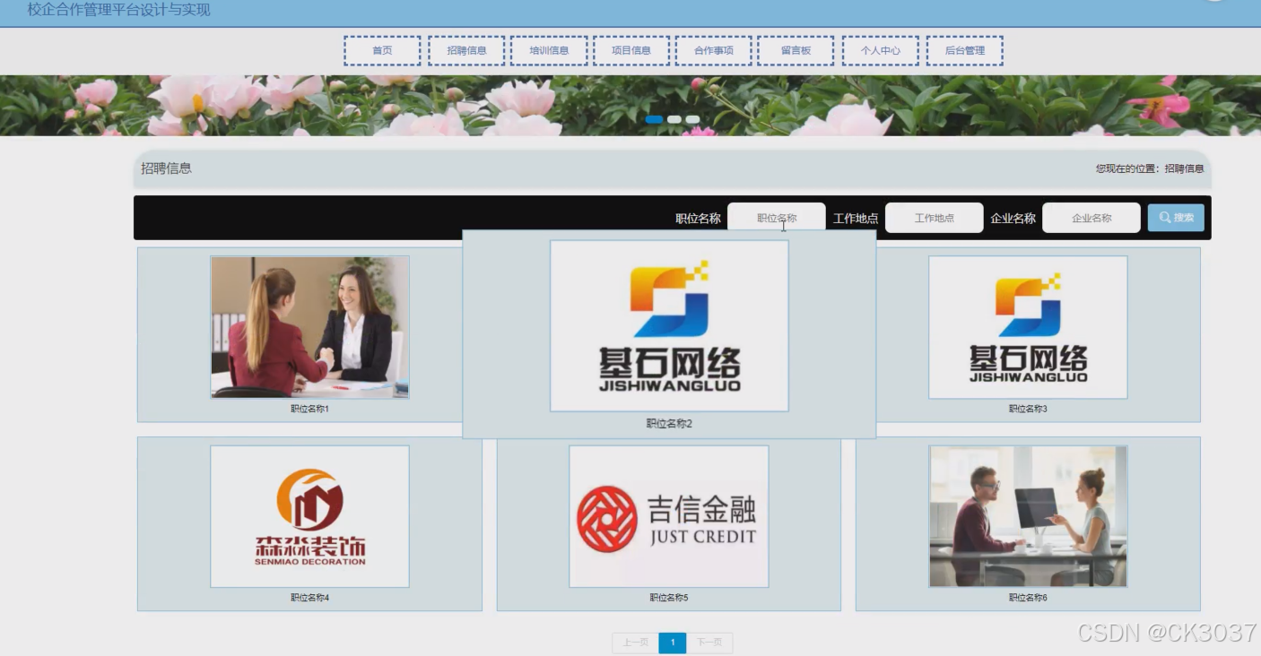The width and height of the screenshot is (1261, 656).
Task: Click the 工作地点 location input field
Action: click(x=934, y=217)
